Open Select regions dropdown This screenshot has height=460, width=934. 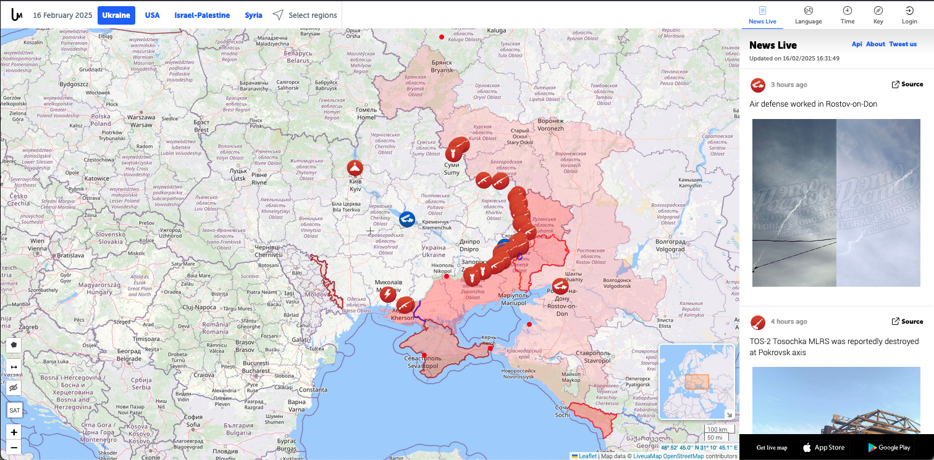pyautogui.click(x=305, y=15)
